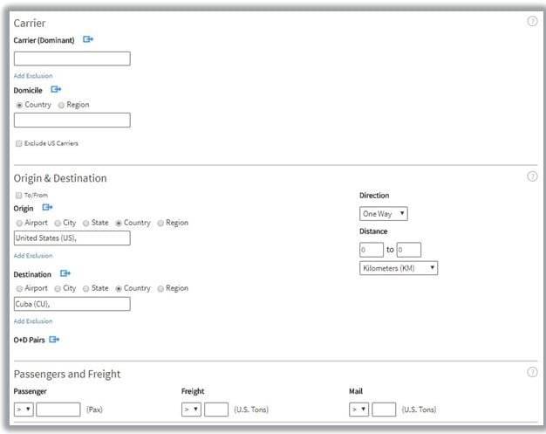Screen dimensions: 546x434
Task: Open the Passenger comparison operator dropdown
Action: tap(24, 409)
